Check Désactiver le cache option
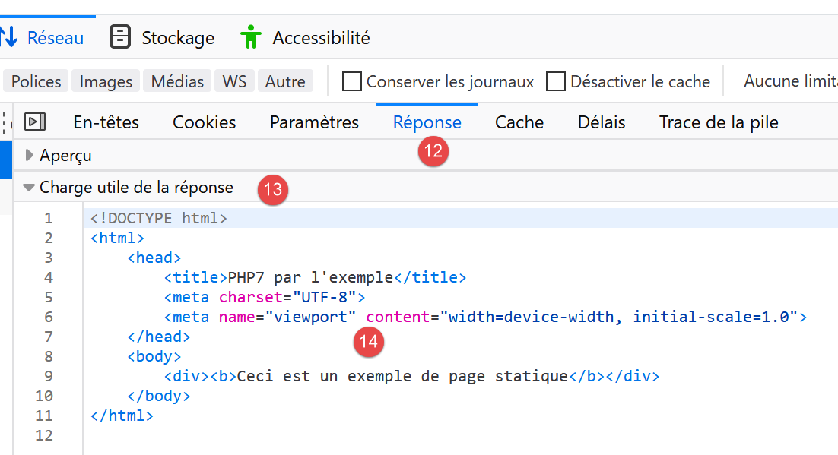Viewport: 838px width, 455px height. coord(556,81)
